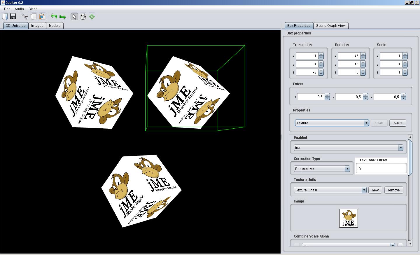Viewport: 420px width, 255px height.
Task: Open the Audio menu
Action: (x=19, y=9)
